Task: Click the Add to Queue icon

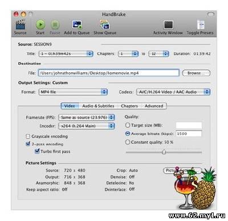Action: (77, 24)
